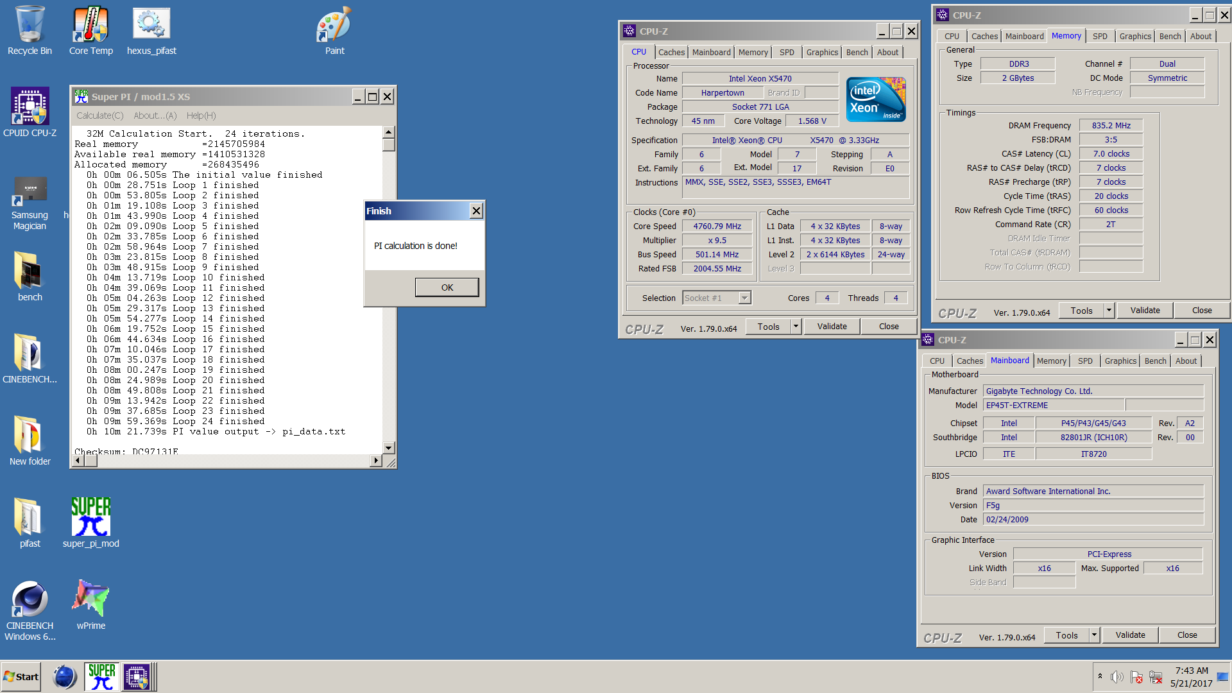The height and width of the screenshot is (693, 1232).
Task: Click the volume speaker tray icon
Action: click(x=1117, y=677)
